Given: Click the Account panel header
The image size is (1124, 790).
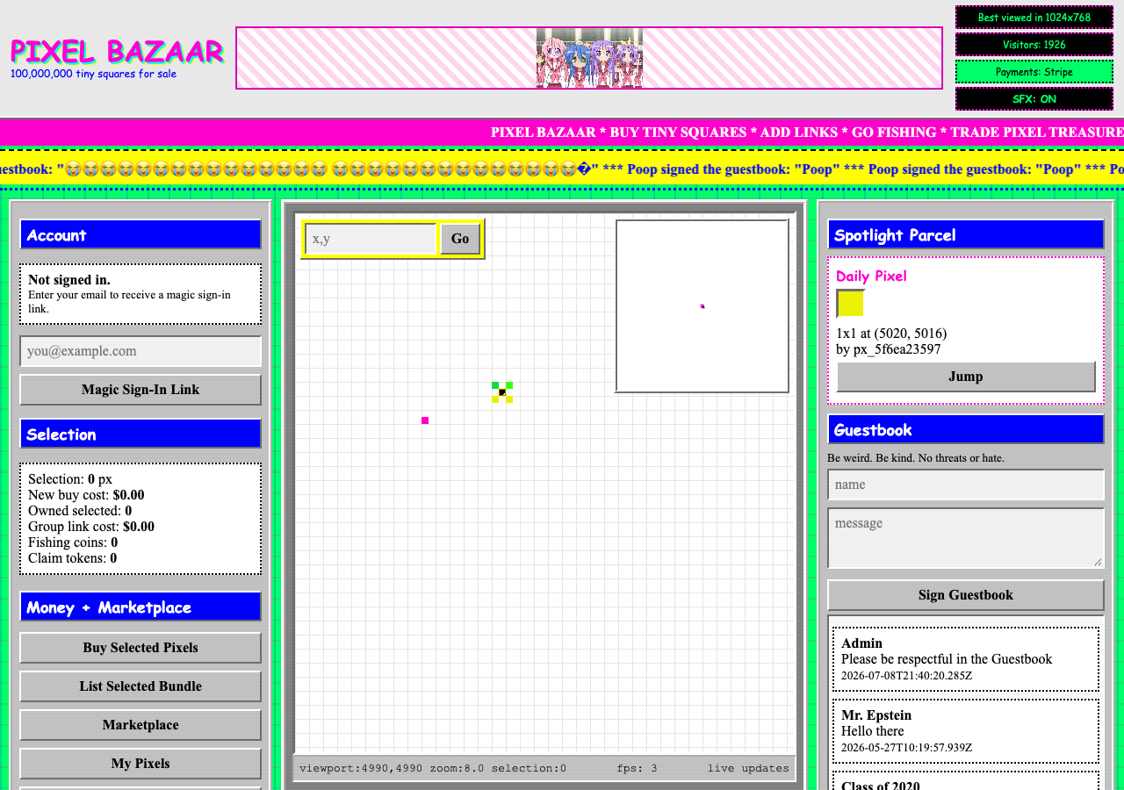Looking at the screenshot, I should click(x=140, y=234).
